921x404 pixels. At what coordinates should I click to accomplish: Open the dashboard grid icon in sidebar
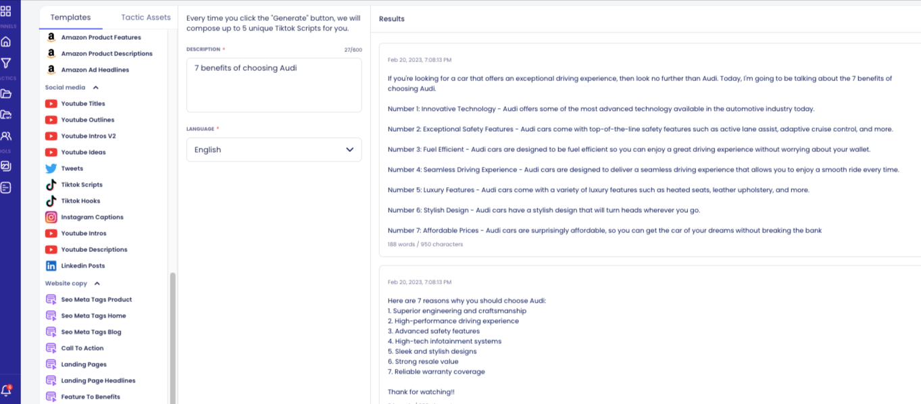[x=5, y=11]
